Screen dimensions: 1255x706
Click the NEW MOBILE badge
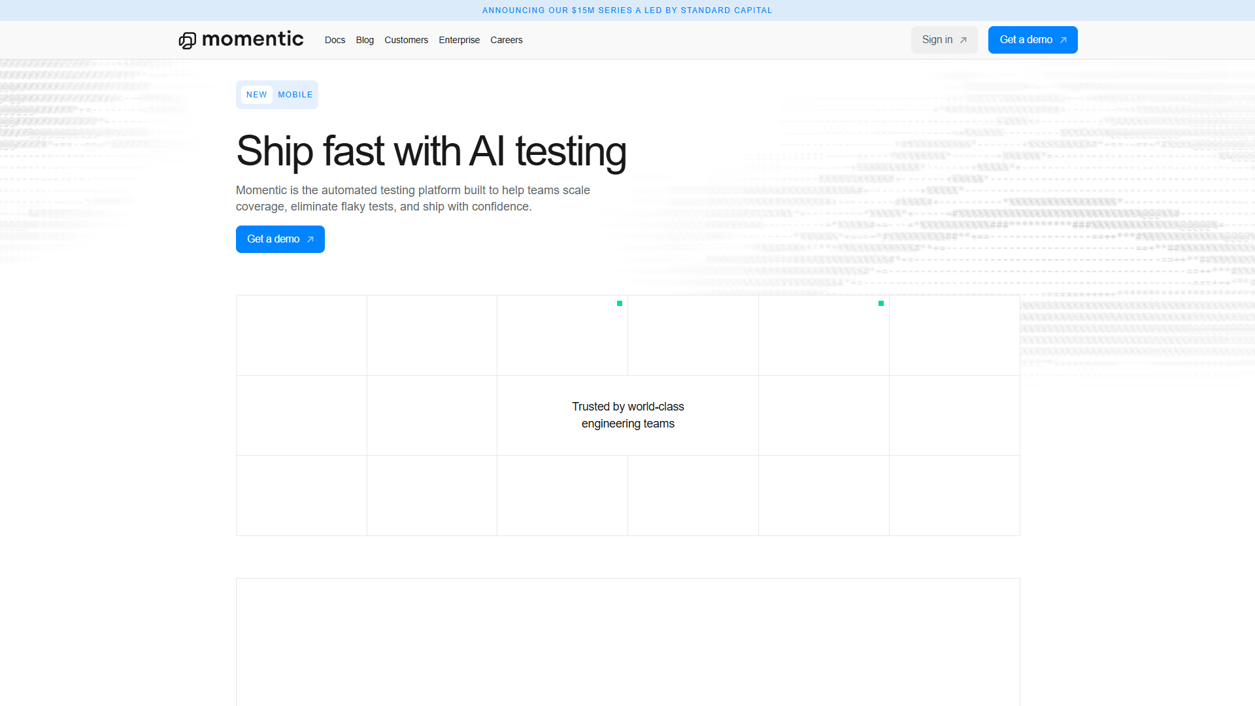277,95
